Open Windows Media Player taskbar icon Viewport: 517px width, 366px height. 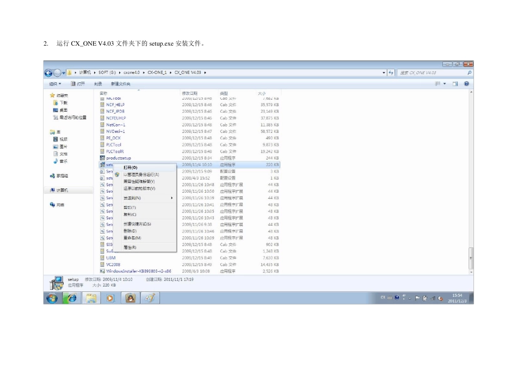pos(110,298)
